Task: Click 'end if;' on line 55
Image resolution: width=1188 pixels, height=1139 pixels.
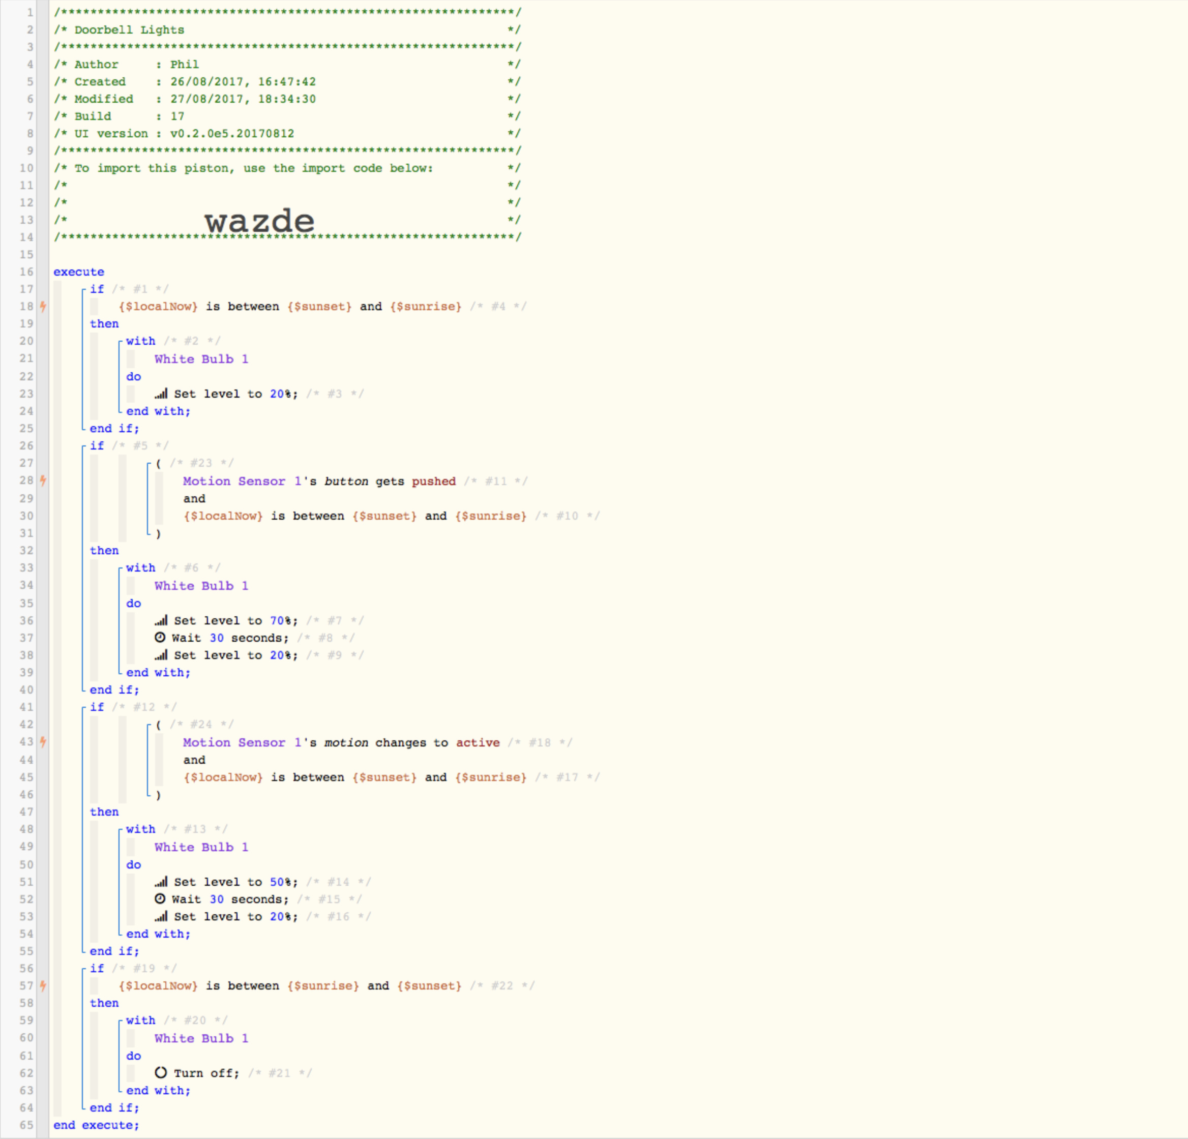Action: pyautogui.click(x=114, y=951)
